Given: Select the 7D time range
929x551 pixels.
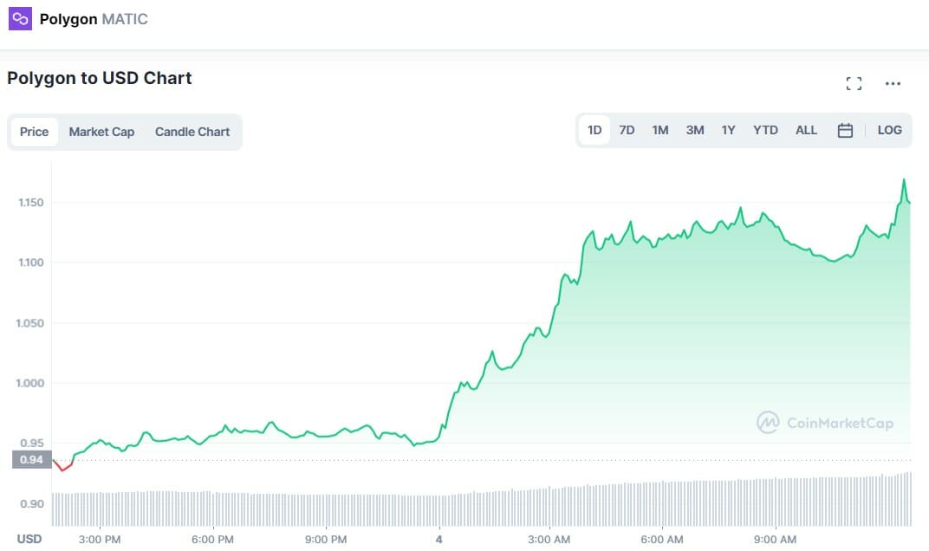Looking at the screenshot, I should pyautogui.click(x=627, y=130).
